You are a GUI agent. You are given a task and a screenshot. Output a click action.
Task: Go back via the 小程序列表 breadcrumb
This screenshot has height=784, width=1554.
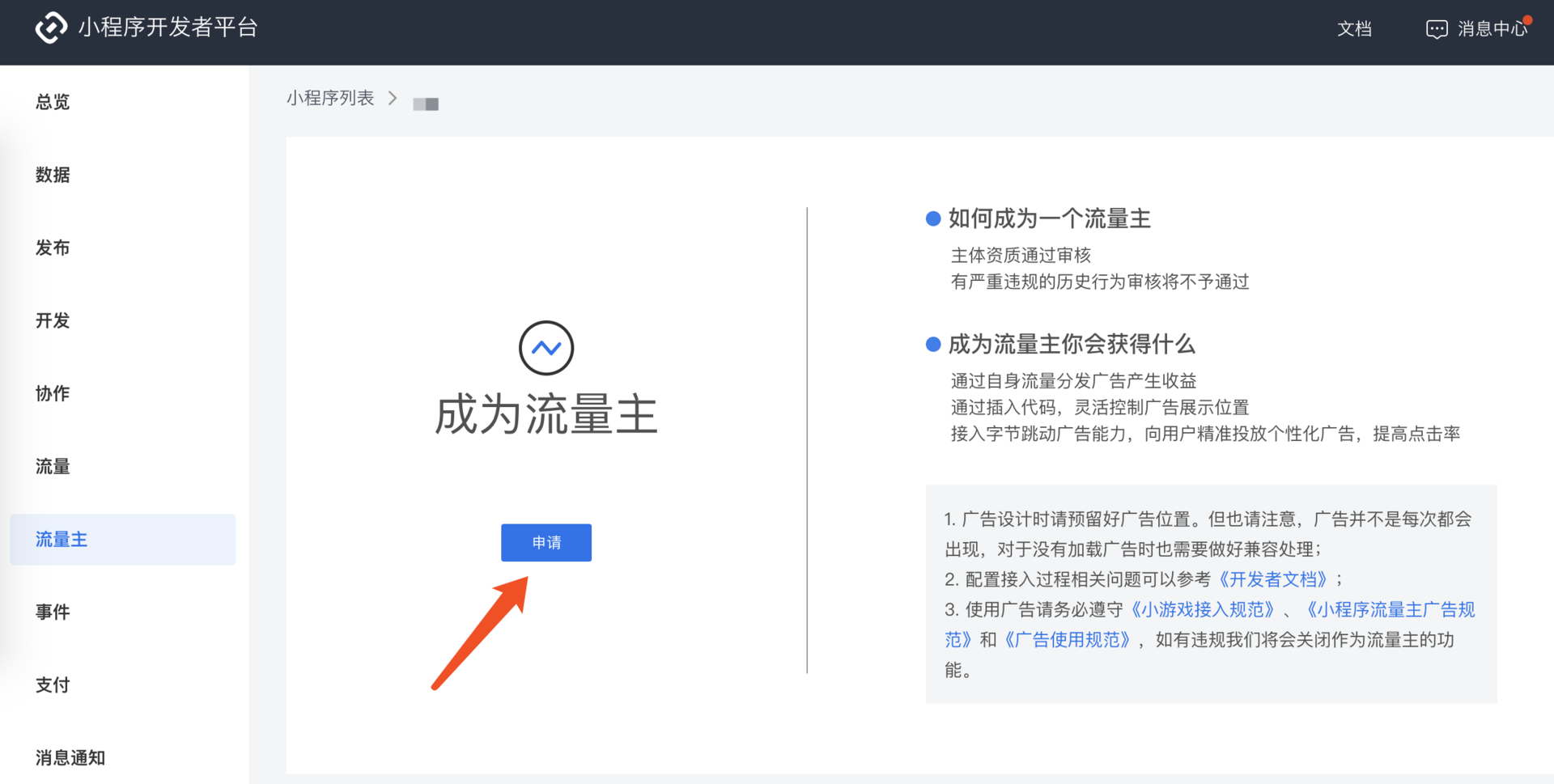coord(331,98)
